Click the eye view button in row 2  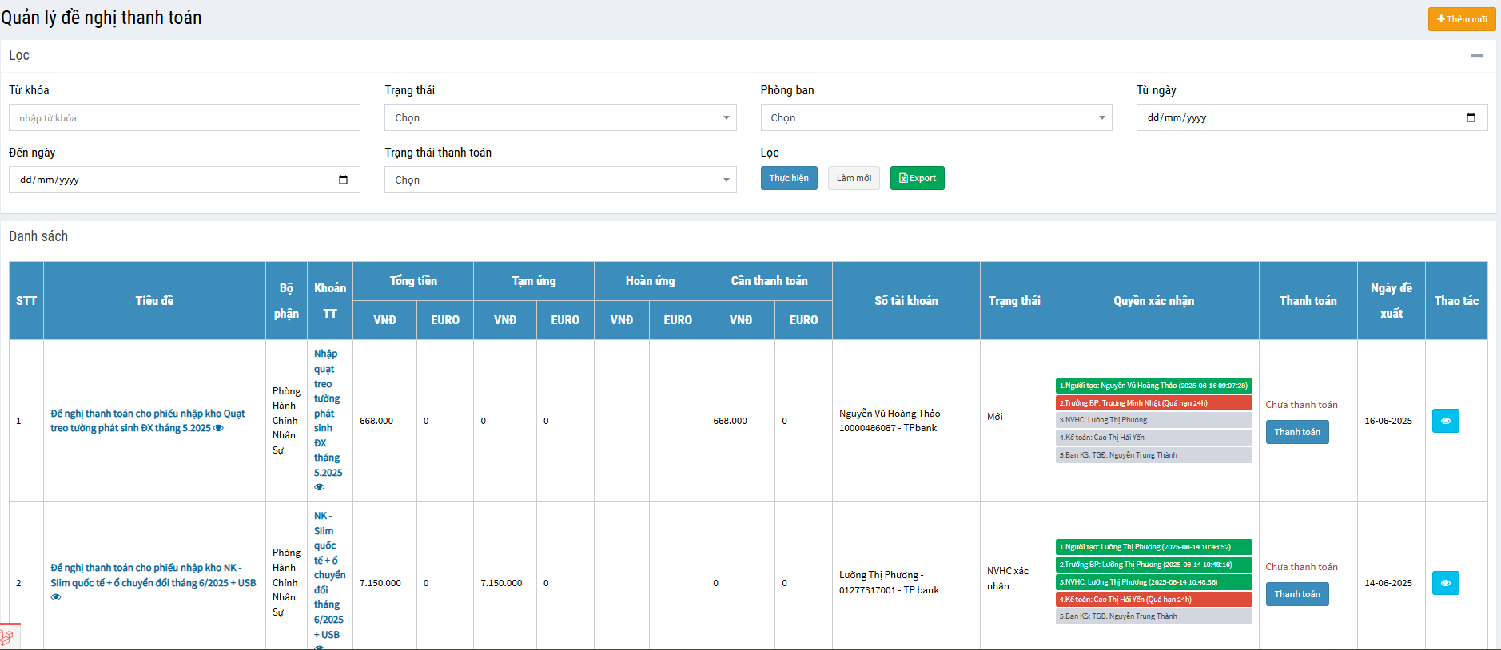(1445, 583)
